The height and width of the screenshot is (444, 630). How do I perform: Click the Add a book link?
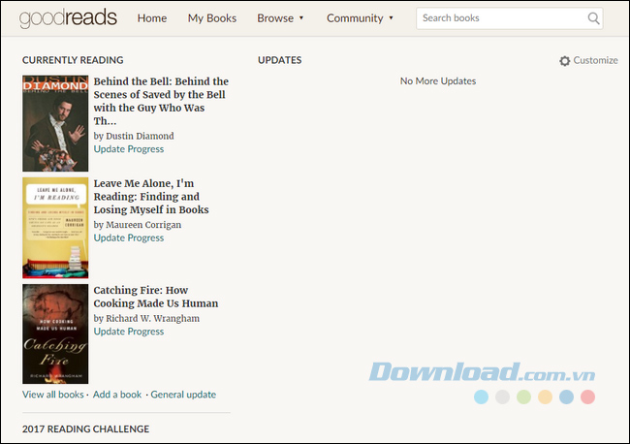coord(117,395)
